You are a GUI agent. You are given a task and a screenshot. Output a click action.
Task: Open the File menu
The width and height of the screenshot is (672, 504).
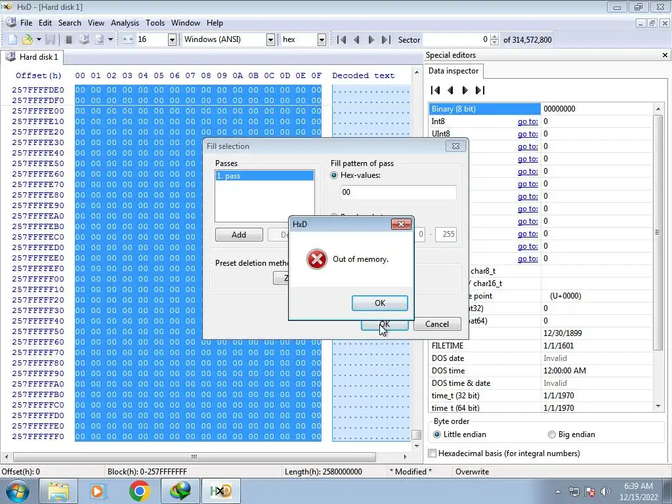pyautogui.click(x=26, y=23)
